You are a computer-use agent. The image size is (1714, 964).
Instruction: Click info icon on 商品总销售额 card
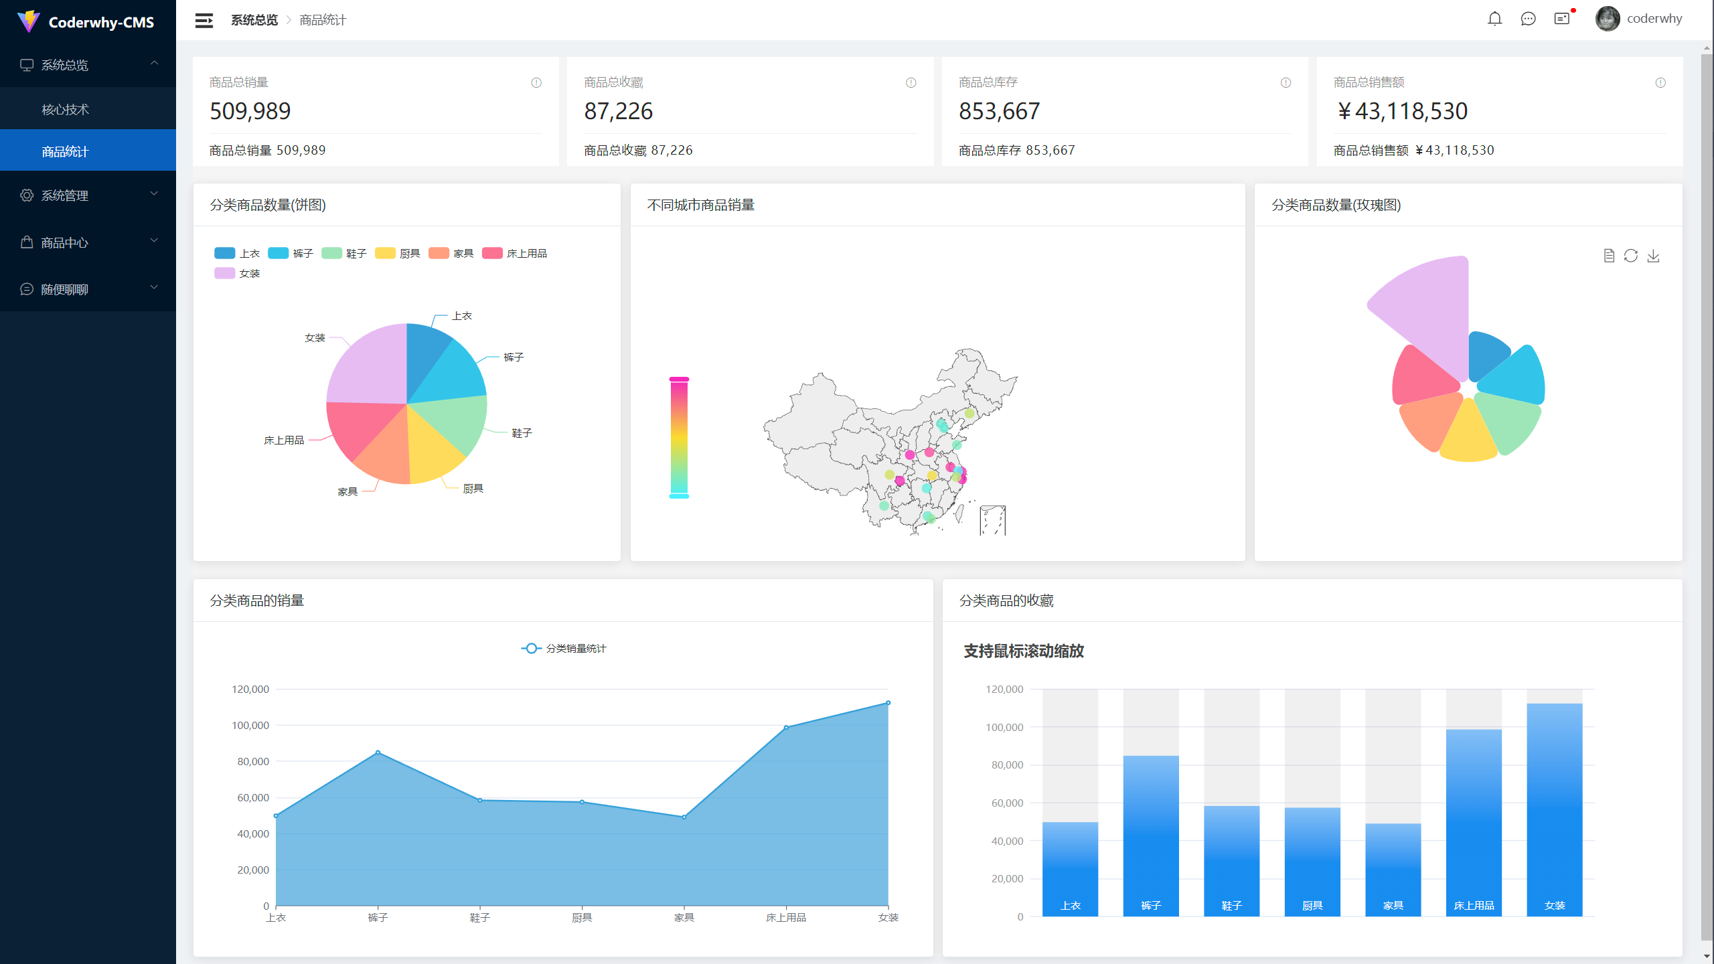[1660, 83]
